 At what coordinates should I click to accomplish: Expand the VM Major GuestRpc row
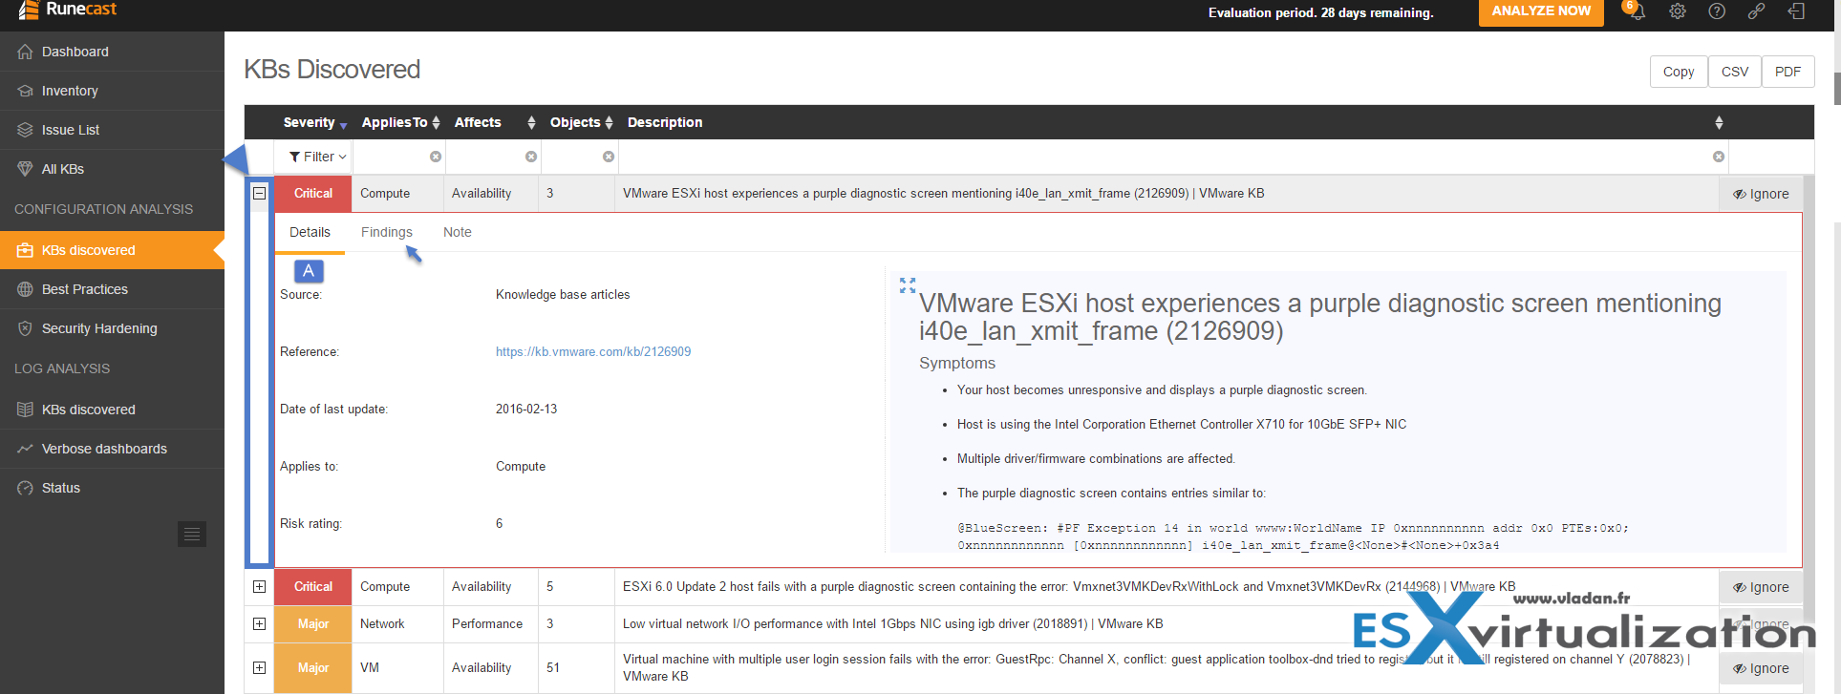click(x=259, y=668)
